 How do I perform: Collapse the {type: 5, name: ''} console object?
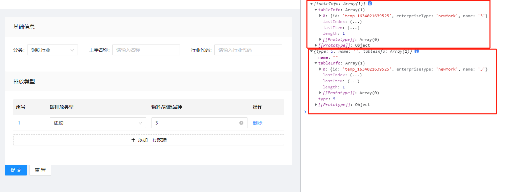[312, 51]
